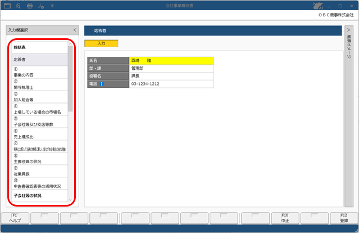
Task: Click the 応答者 section header
Action: pyautogui.click(x=213, y=31)
